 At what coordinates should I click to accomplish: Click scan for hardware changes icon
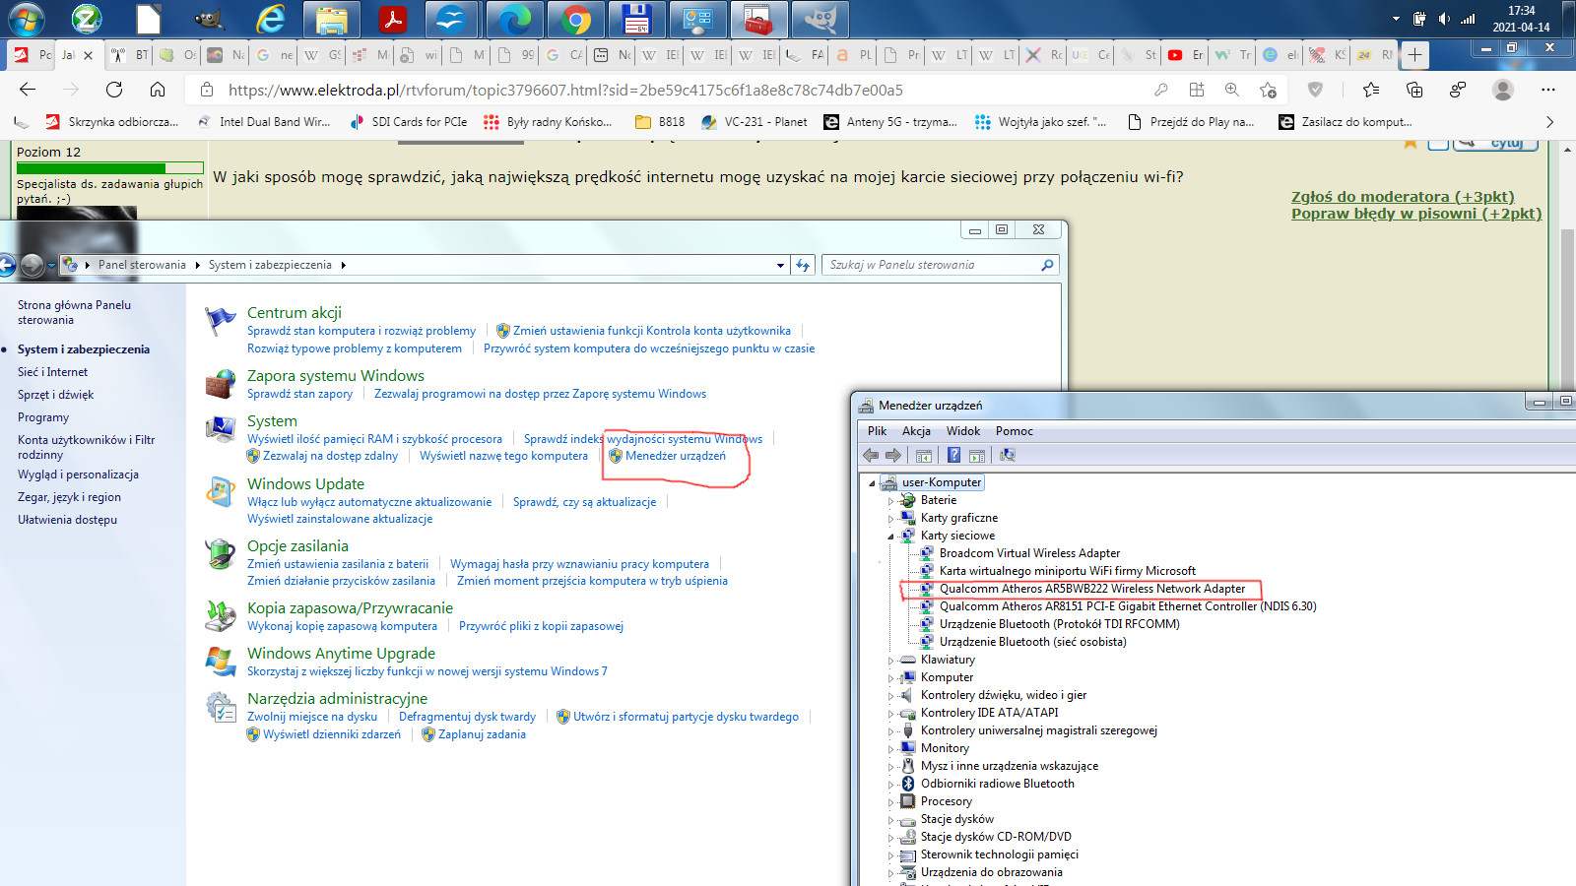pyautogui.click(x=1007, y=455)
